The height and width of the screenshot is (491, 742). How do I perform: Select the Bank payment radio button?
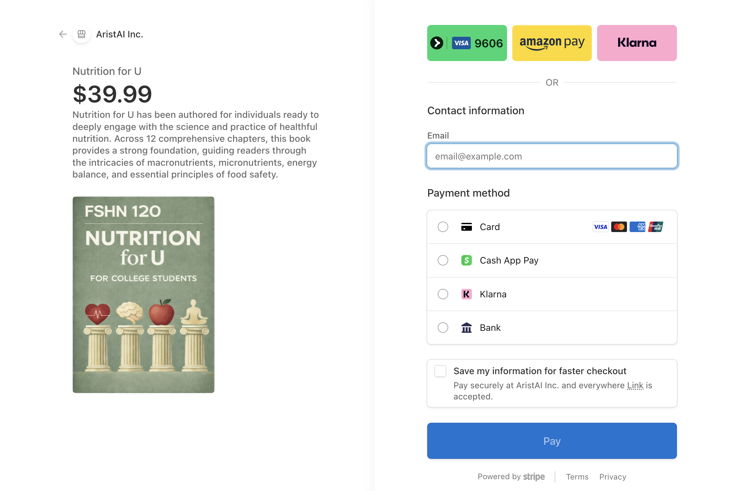pyautogui.click(x=443, y=328)
